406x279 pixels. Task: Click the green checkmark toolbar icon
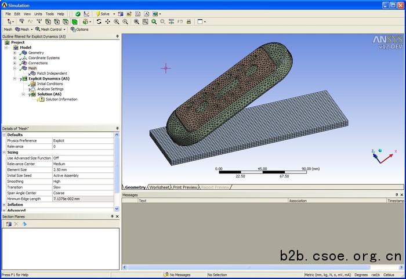[x=78, y=13]
